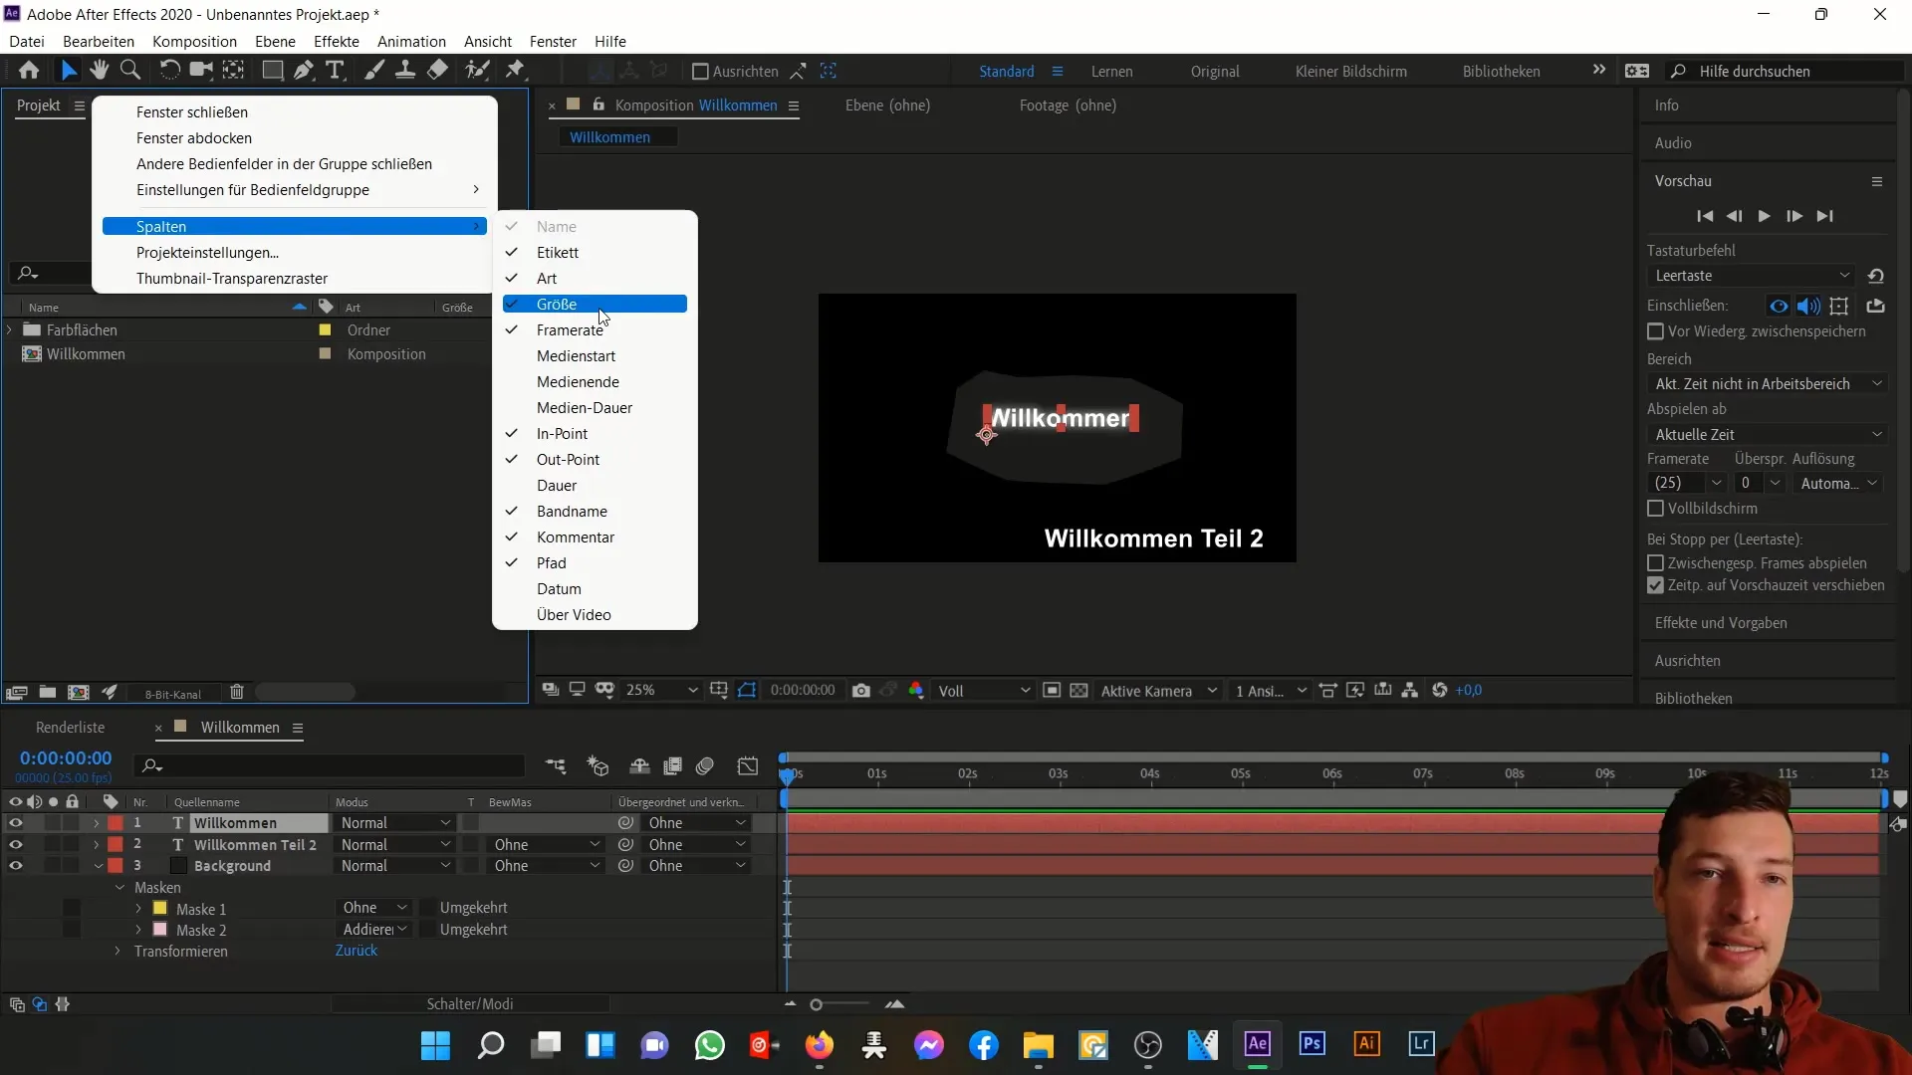The image size is (1912, 1075).
Task: Toggle Umgekehrt checkbox for Maske 1
Action: pyautogui.click(x=427, y=908)
